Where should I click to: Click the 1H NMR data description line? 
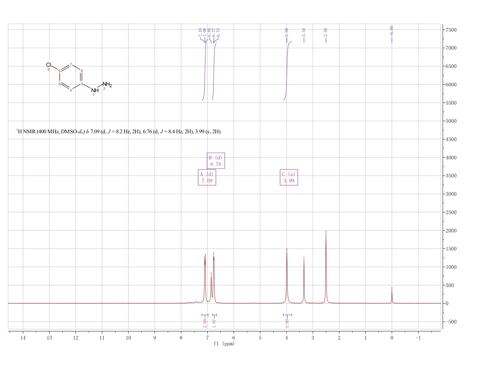(x=119, y=132)
